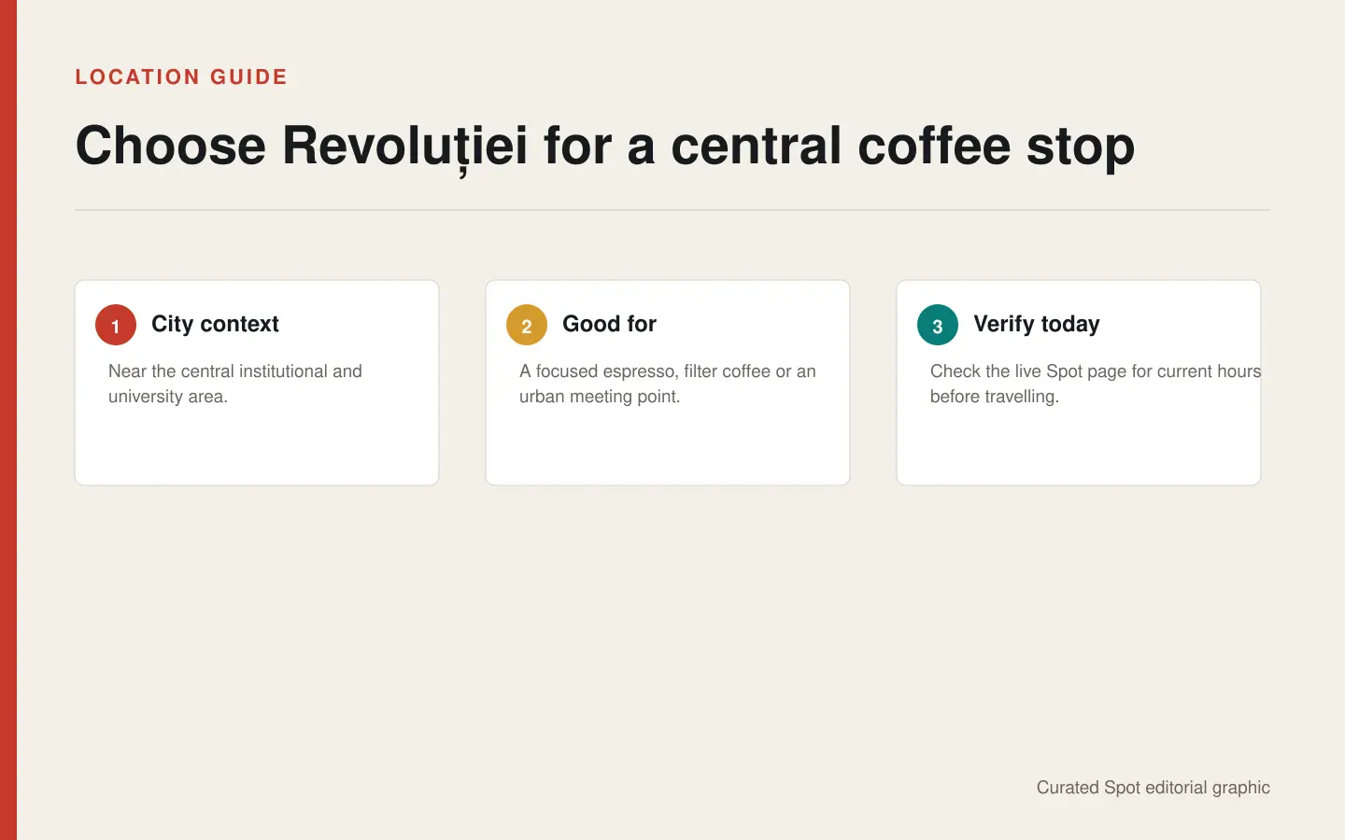Click the teal number 3 badge
The width and height of the screenshot is (1345, 840).
click(938, 325)
